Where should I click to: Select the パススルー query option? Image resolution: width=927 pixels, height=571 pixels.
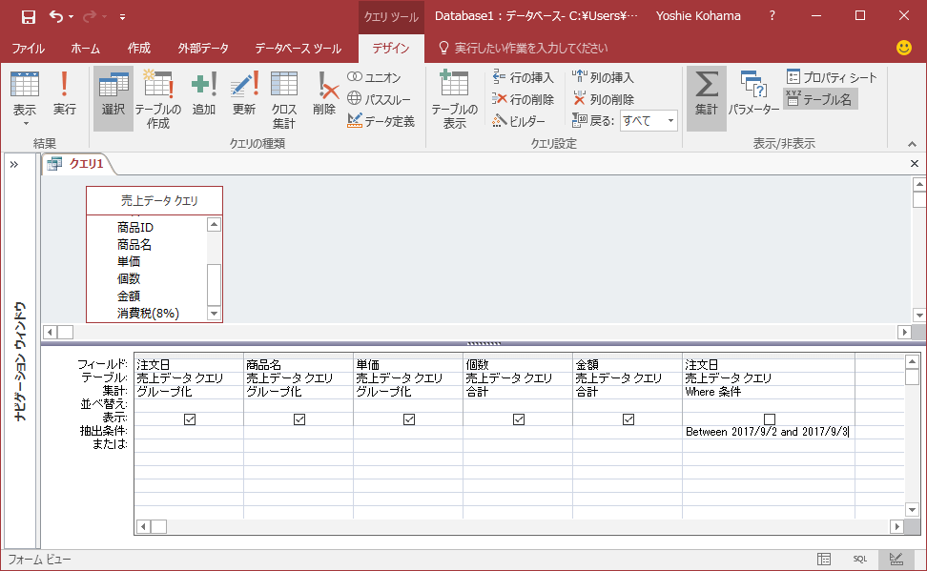379,99
